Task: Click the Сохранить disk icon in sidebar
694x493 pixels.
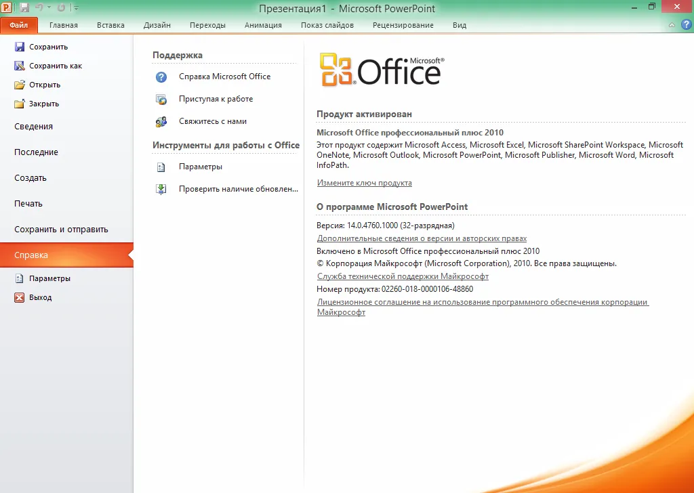Action: (20, 47)
